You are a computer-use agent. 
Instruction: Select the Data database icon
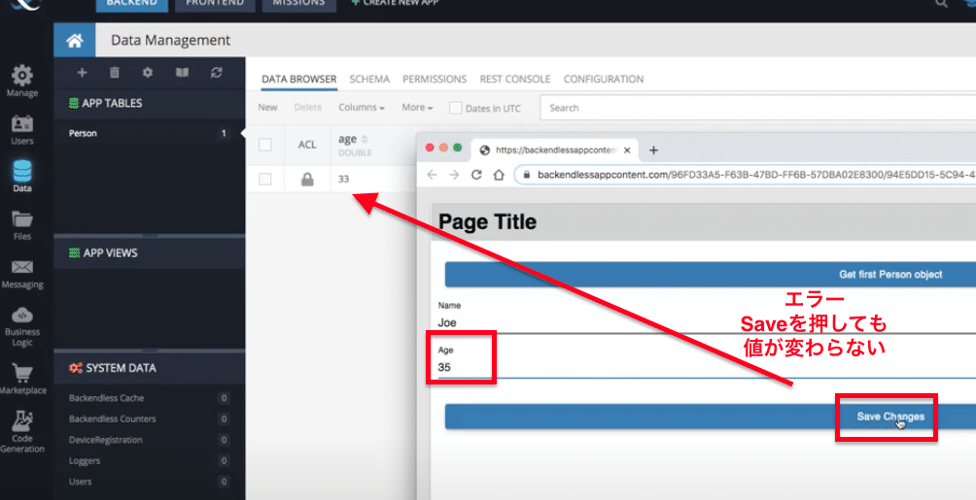click(x=21, y=176)
